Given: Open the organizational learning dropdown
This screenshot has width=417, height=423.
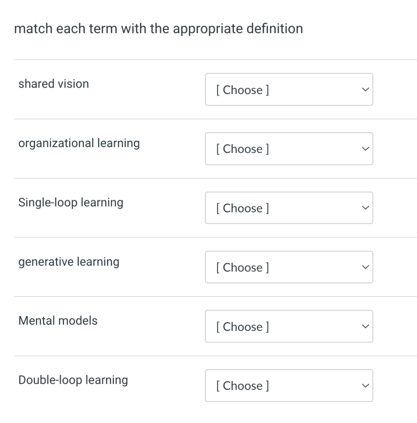Looking at the screenshot, I should 289,149.
